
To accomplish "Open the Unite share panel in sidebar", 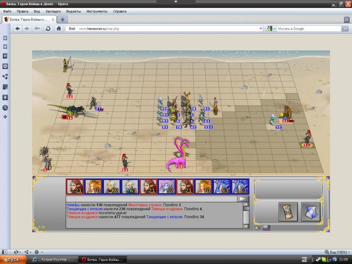I will click(x=5, y=77).
